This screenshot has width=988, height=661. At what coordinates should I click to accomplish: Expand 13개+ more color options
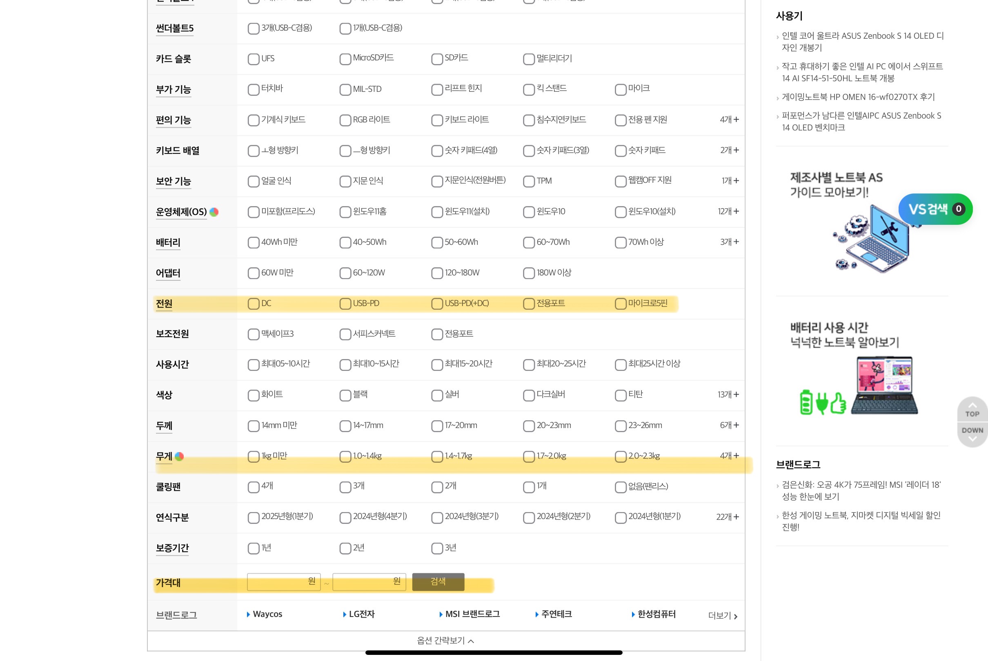[x=728, y=395]
